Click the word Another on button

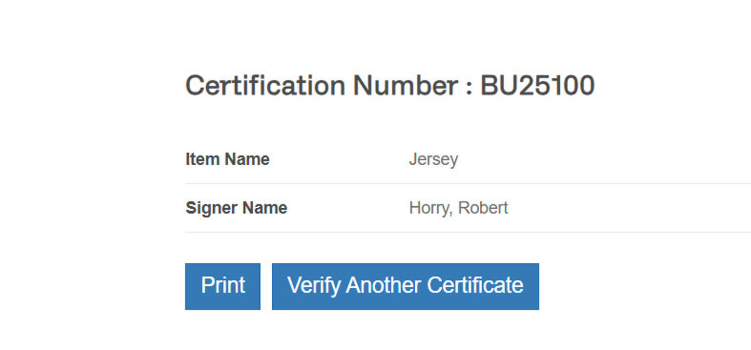pyautogui.click(x=383, y=286)
